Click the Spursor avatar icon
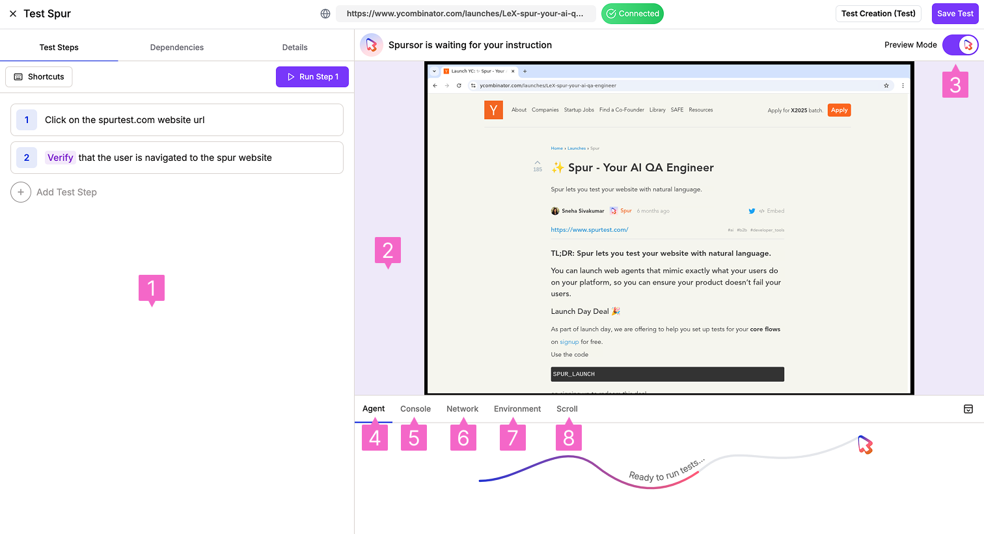 (372, 45)
